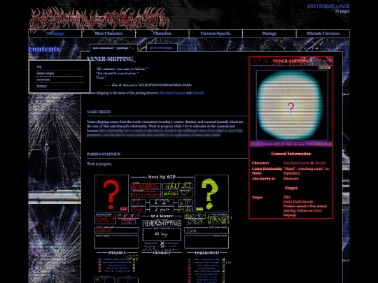378x283 pixels.
Task: Click the JOIN link
Action: (x=311, y=6)
